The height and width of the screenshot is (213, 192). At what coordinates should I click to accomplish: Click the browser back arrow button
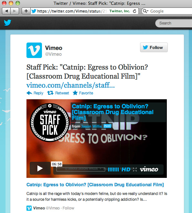(x=6, y=11)
